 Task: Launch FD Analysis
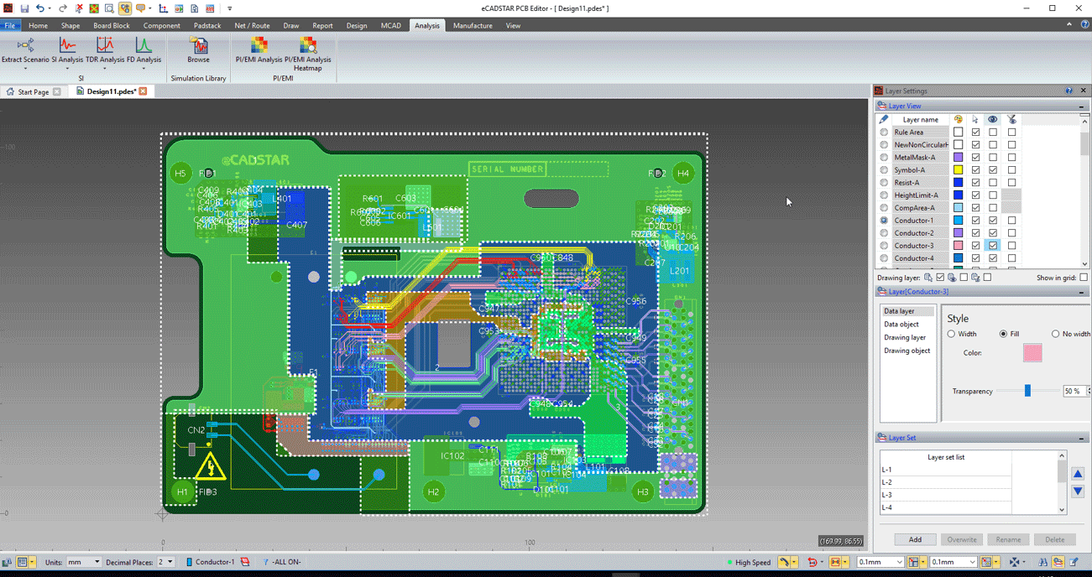[x=144, y=50]
